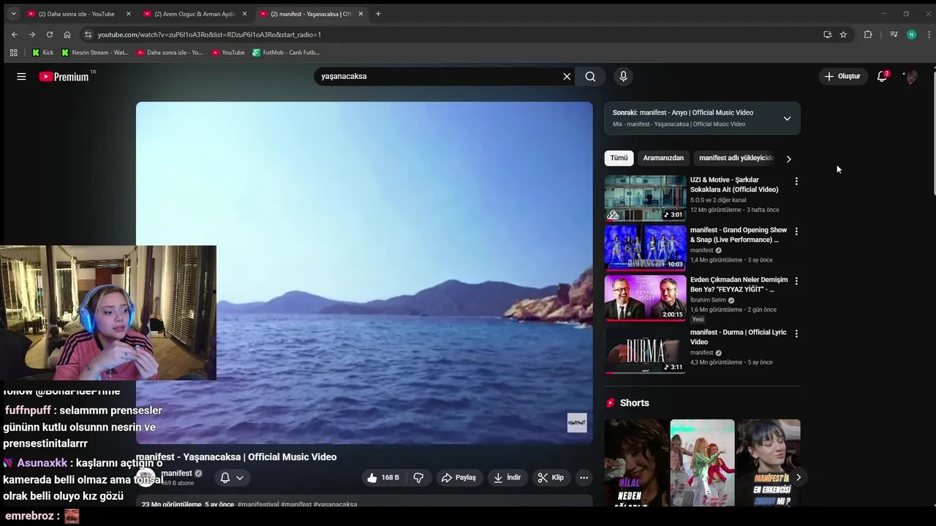936x526 pixels.
Task: Start voice search with the microphone
Action: 623,76
